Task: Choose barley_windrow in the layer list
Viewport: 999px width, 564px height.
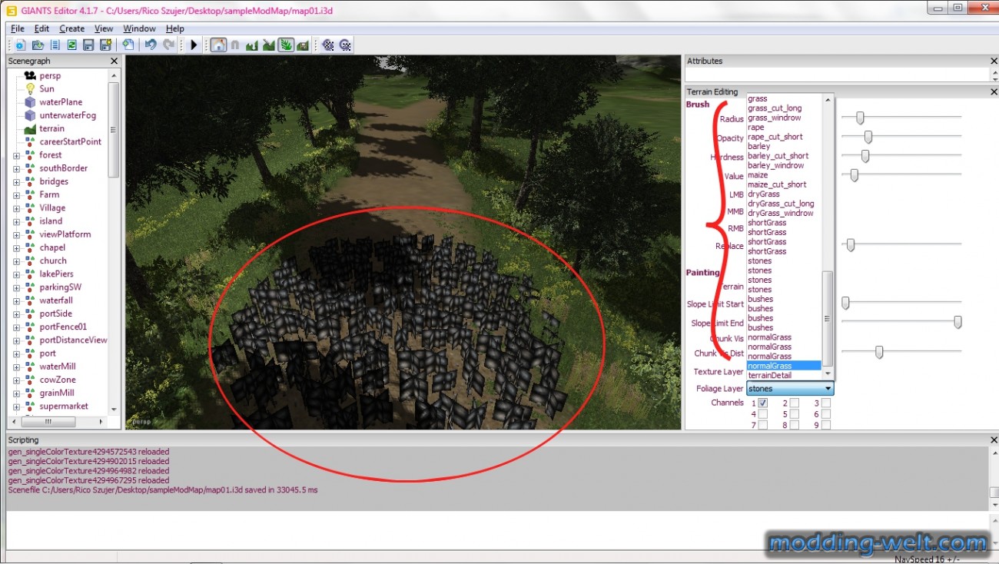Action: 784,165
